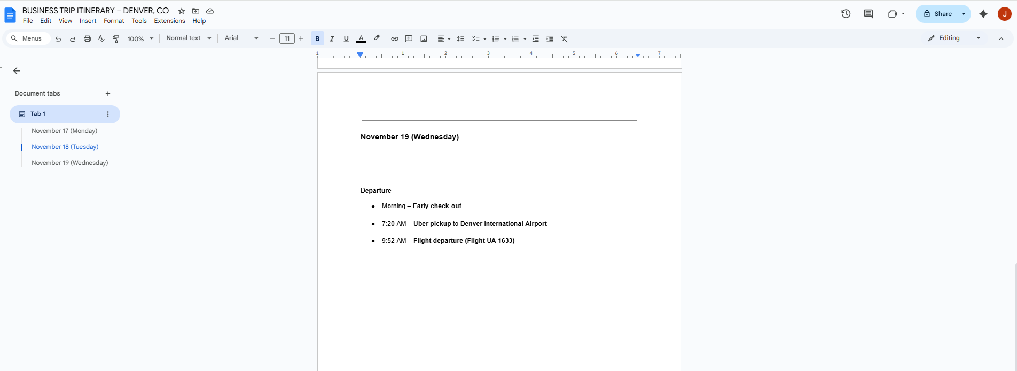The image size is (1017, 371).
Task: Toggle Italic formatting button
Action: 332,38
